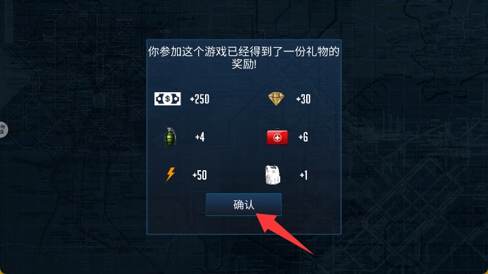Select the +4 grenade count
This screenshot has height=274, width=488.
[x=200, y=137]
